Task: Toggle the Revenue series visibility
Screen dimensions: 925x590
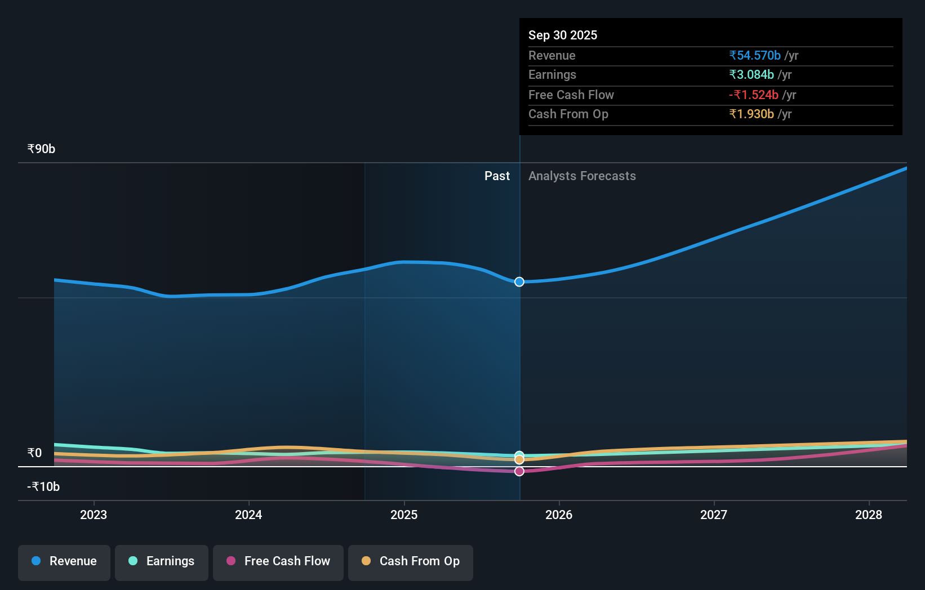Action: point(64,561)
